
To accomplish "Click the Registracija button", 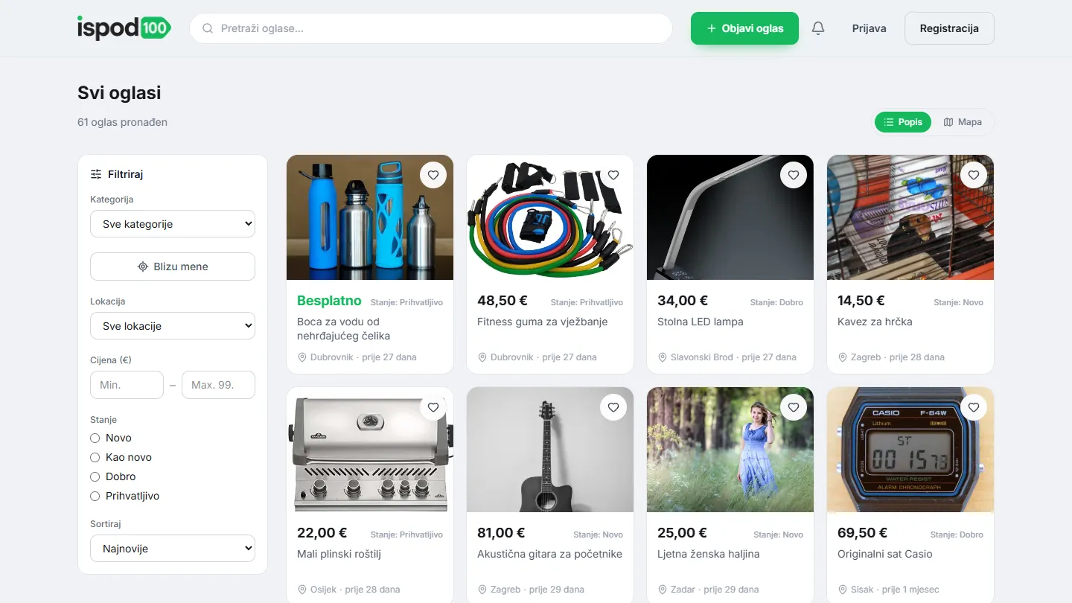I will pyautogui.click(x=949, y=28).
